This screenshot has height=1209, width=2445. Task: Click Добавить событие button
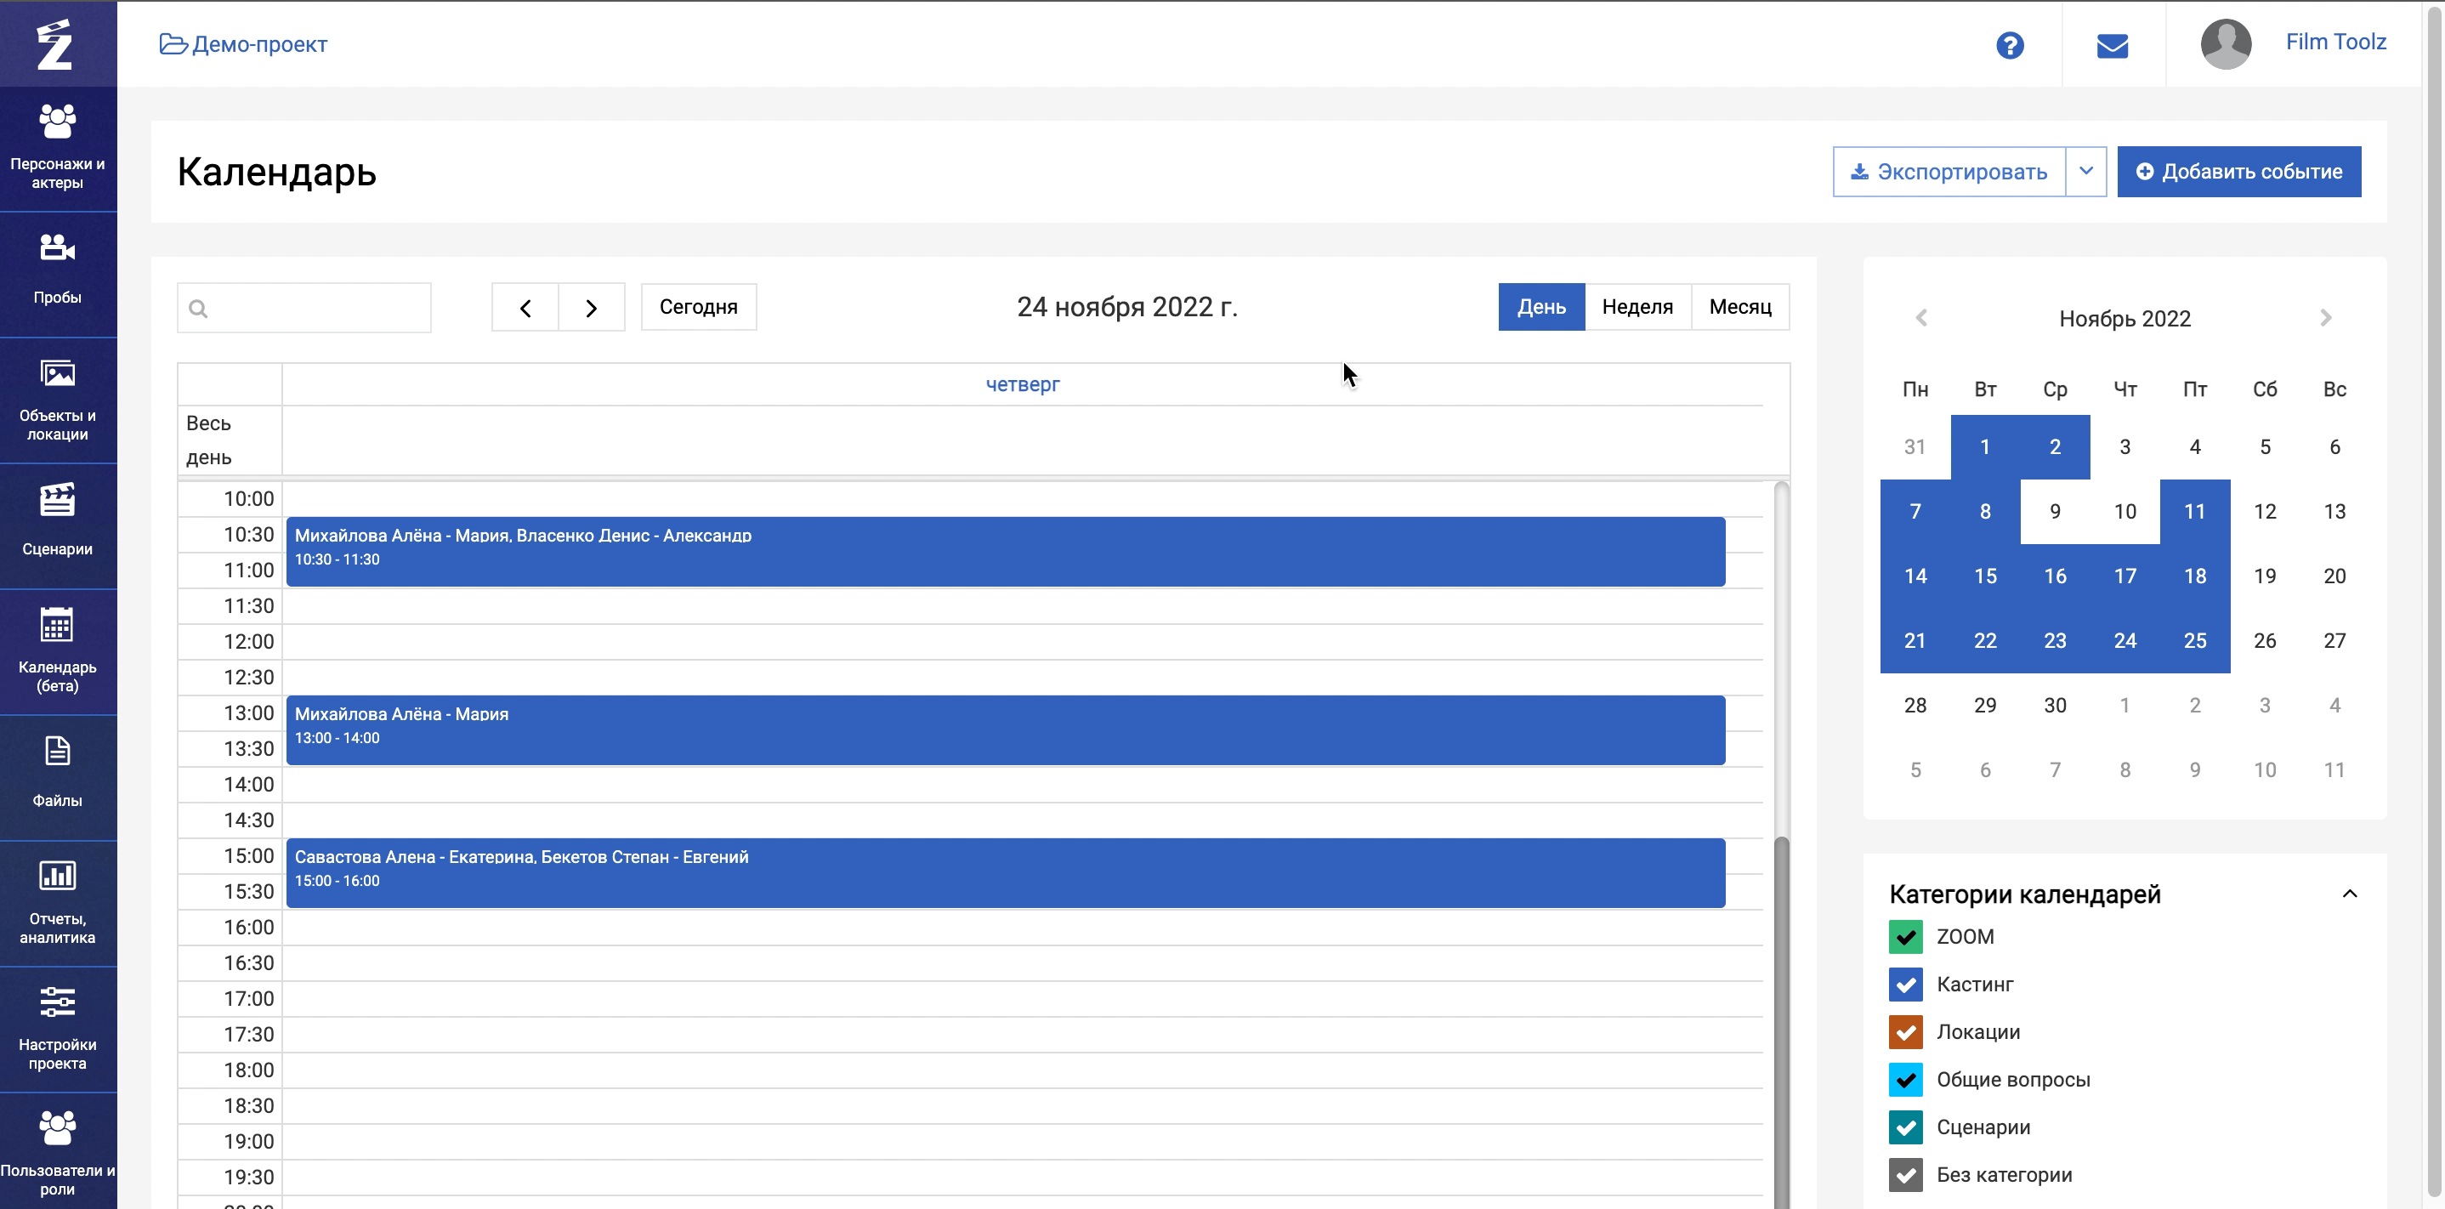pyautogui.click(x=2239, y=172)
